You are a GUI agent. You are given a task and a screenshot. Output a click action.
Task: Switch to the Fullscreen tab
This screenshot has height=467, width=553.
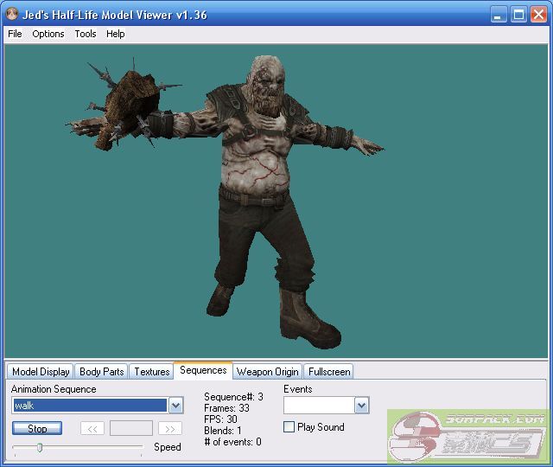pos(329,372)
